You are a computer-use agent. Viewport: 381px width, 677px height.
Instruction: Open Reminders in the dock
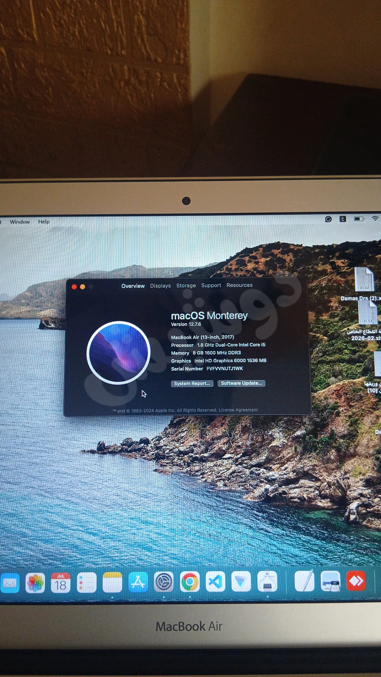[87, 583]
